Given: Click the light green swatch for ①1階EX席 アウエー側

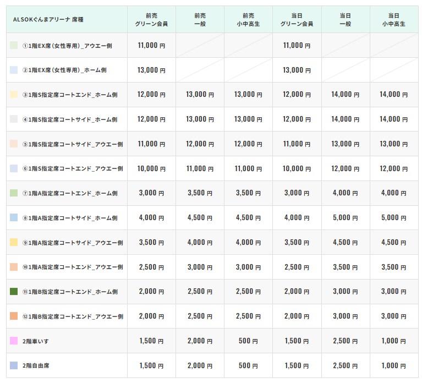Looking at the screenshot, I should (x=14, y=45).
